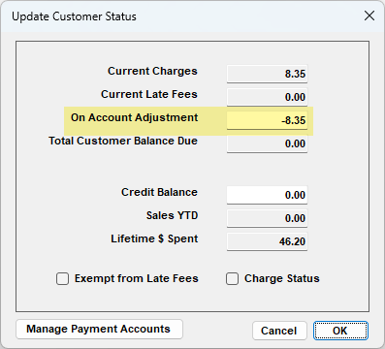Cancel the Update Customer Status dialog
The height and width of the screenshot is (349, 385).
(279, 331)
